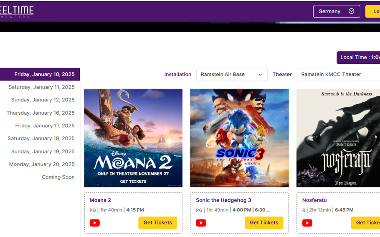Image resolution: width=380 pixels, height=237 pixels.
Task: Click the Local Time badge
Action: tap(358, 58)
